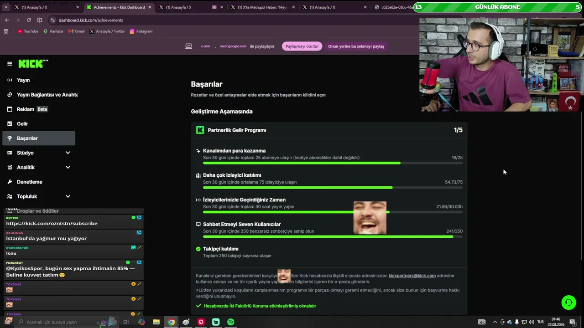Open Windows Task View button
The image size is (584, 328).
(x=126, y=322)
